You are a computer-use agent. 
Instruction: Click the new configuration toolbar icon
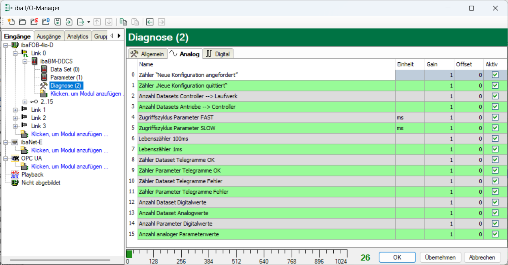tap(11, 22)
